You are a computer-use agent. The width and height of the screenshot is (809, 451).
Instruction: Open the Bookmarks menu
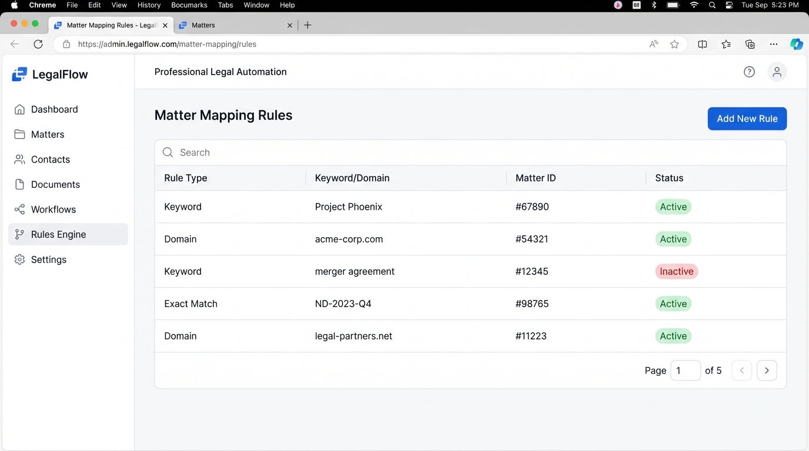189,5
